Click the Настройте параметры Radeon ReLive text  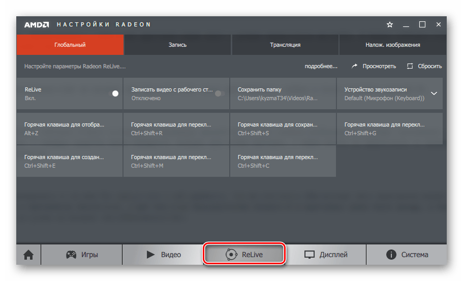tap(75, 67)
